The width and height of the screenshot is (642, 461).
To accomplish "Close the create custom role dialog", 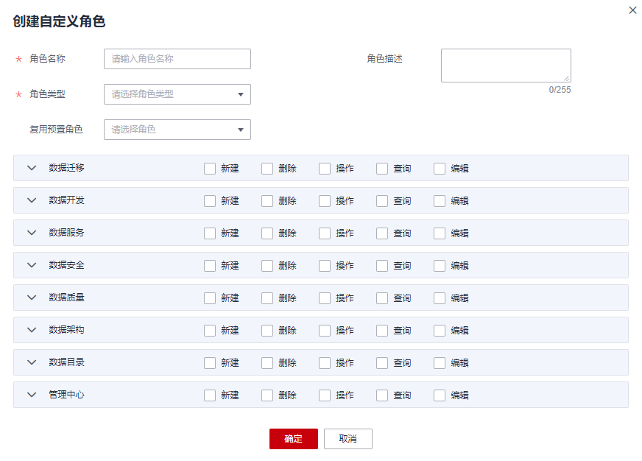I will (632, 10).
